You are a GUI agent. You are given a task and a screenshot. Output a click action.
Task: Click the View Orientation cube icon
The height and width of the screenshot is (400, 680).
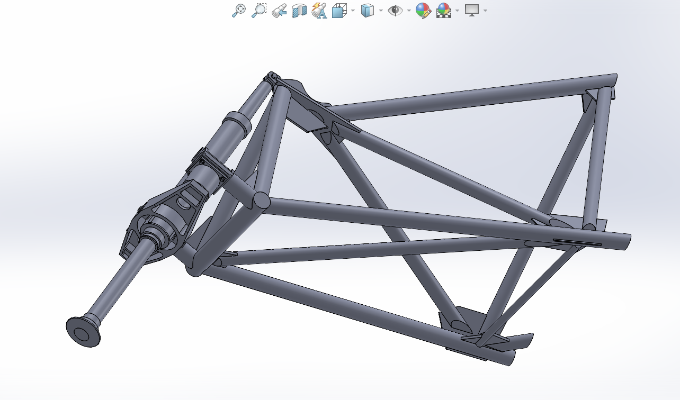pos(339,10)
